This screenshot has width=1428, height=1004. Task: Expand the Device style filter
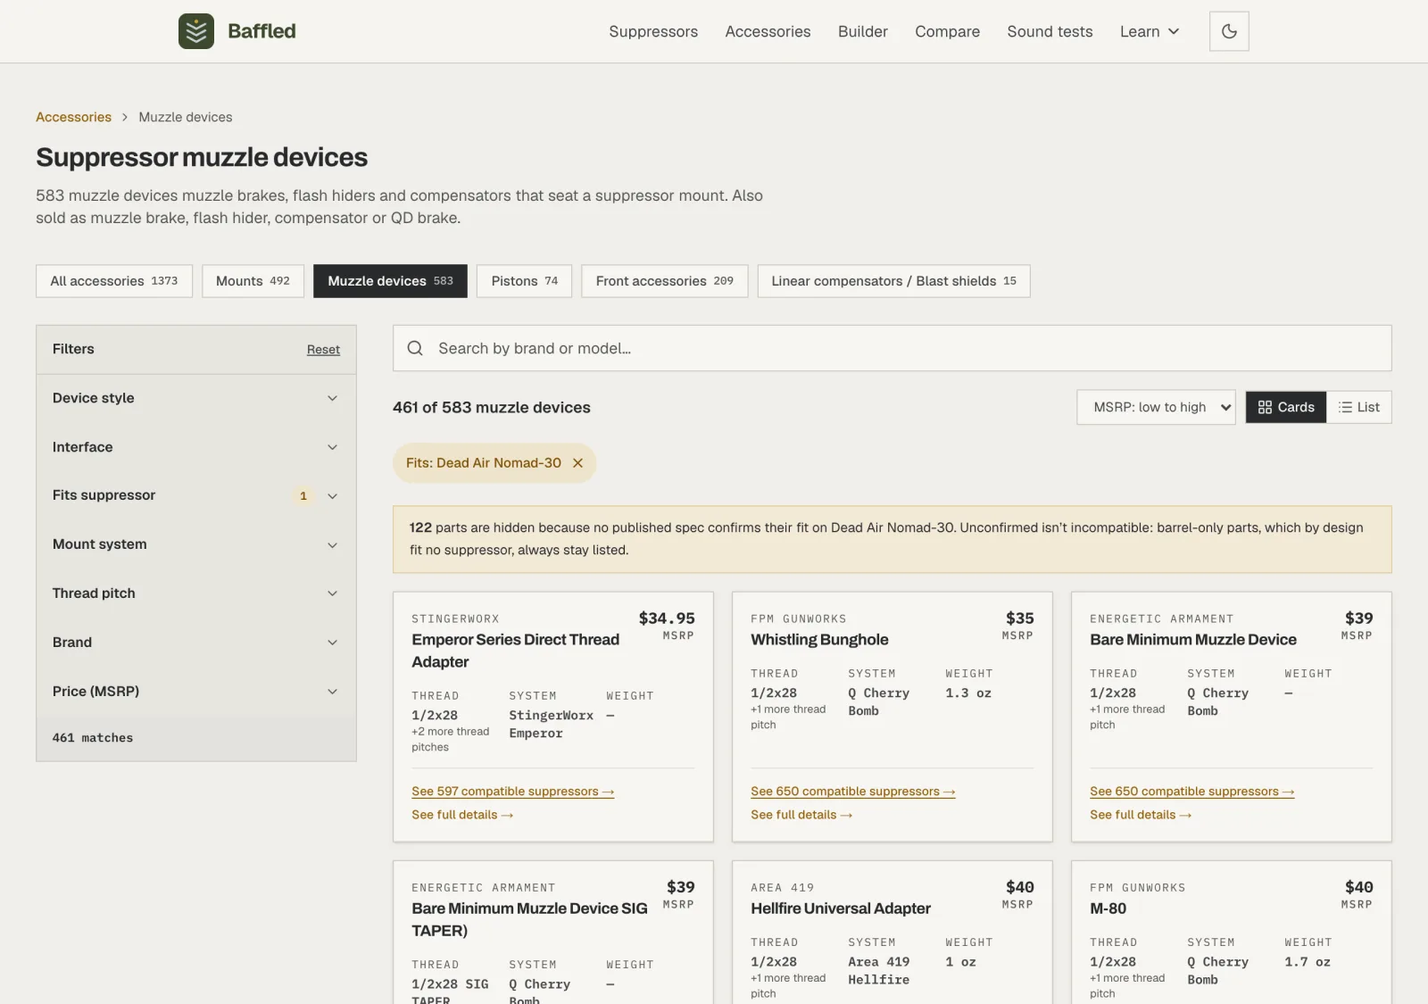click(196, 398)
